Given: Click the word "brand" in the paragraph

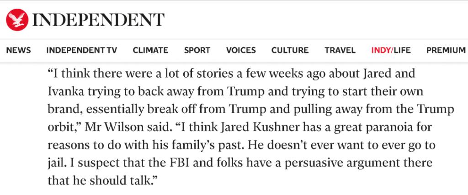Looking at the screenshot, I should click(60, 109).
